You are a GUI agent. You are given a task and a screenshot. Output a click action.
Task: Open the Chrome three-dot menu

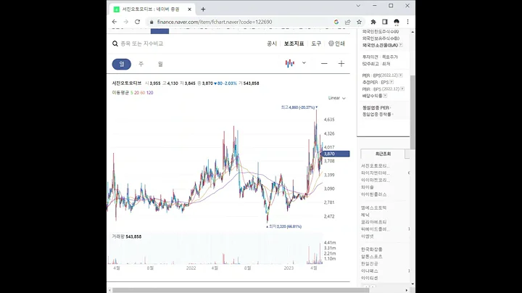407,22
